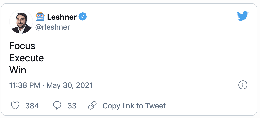Open the tweet info circle icon
This screenshot has height=118, width=260.
tap(243, 85)
